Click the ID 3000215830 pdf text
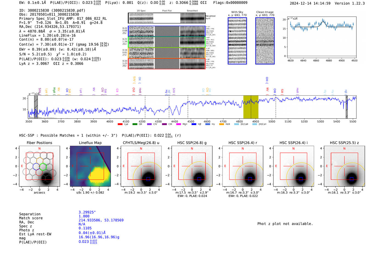 52,10
